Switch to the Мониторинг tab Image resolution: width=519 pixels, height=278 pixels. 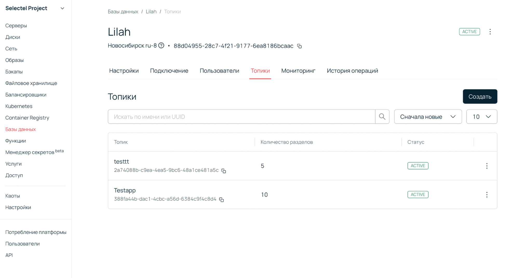point(298,71)
